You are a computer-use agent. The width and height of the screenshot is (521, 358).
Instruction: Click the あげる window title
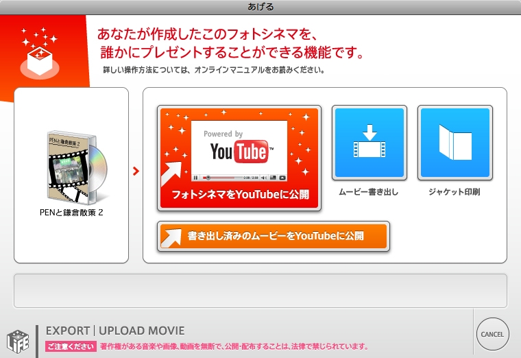coord(260,7)
